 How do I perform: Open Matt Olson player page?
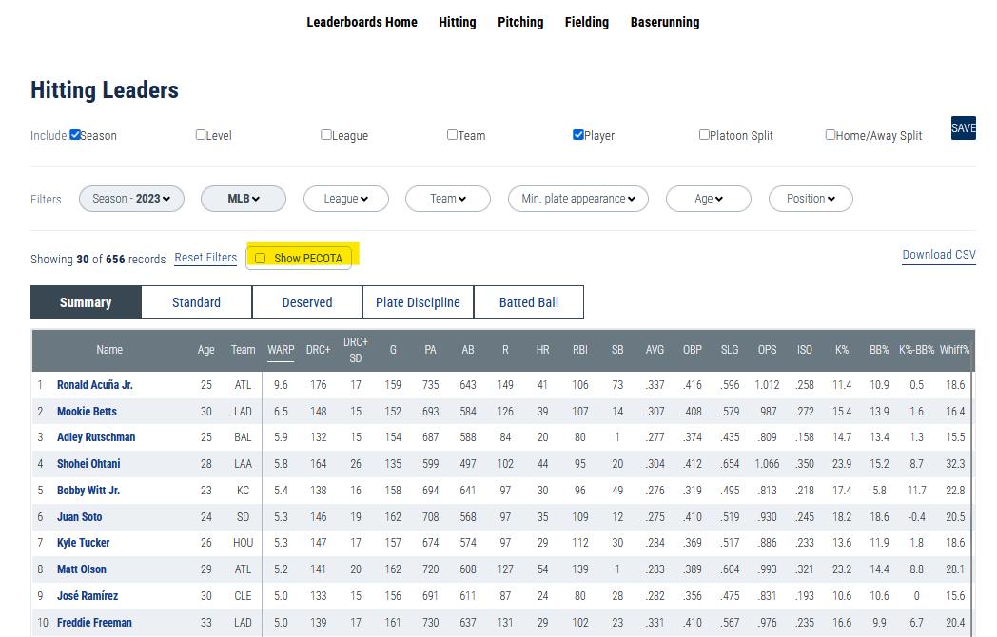[82, 569]
